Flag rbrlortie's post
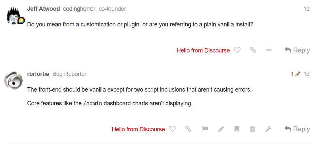319x145 pixels. click(x=205, y=129)
